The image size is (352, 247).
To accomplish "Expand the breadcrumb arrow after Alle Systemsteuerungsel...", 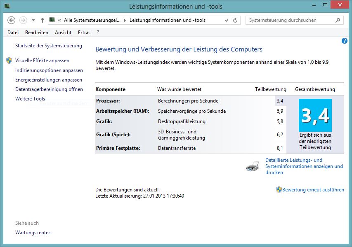I will [125, 21].
